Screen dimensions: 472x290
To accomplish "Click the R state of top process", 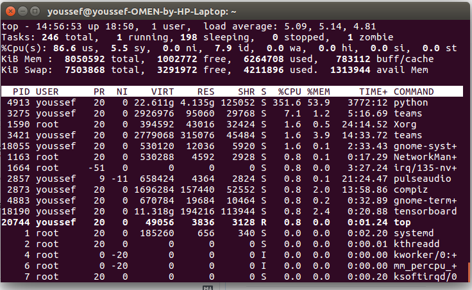I will pos(264,222).
